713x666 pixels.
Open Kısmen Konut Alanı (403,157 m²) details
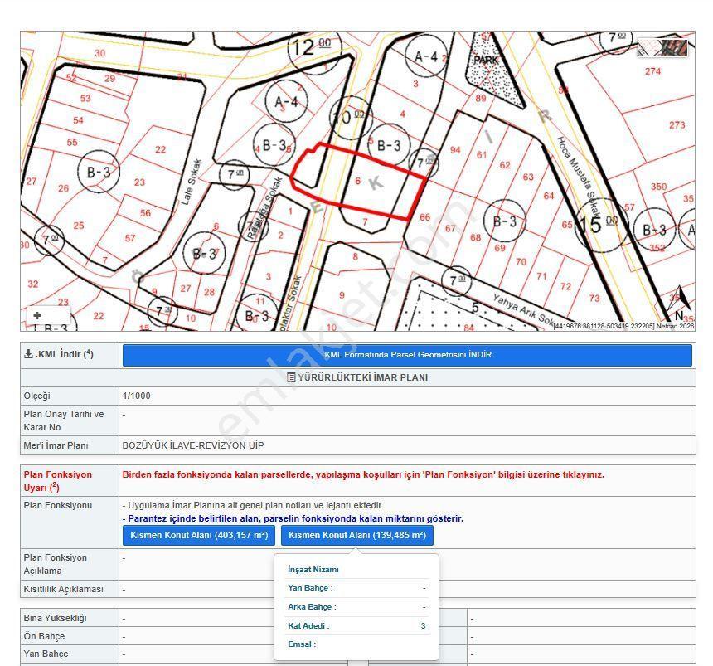pyautogui.click(x=199, y=536)
